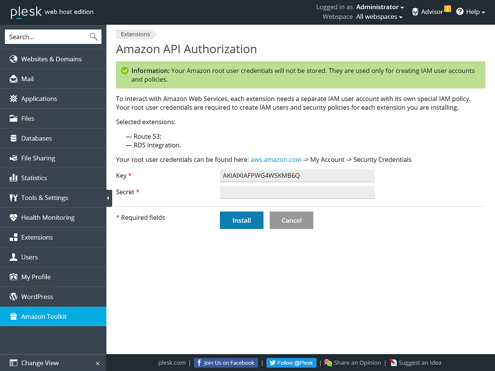This screenshot has height=371, width=495.
Task: Click the search magnifier icon
Action: (93, 37)
